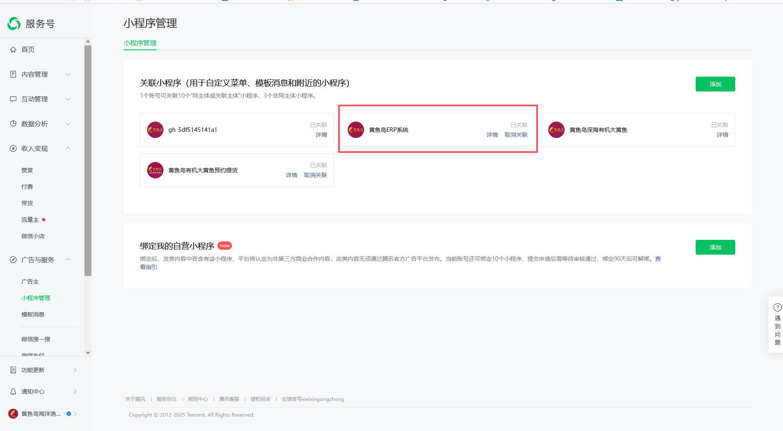Click the 互动管理 chat bubble icon
Screen dimensions: 783x431
[x=13, y=99]
